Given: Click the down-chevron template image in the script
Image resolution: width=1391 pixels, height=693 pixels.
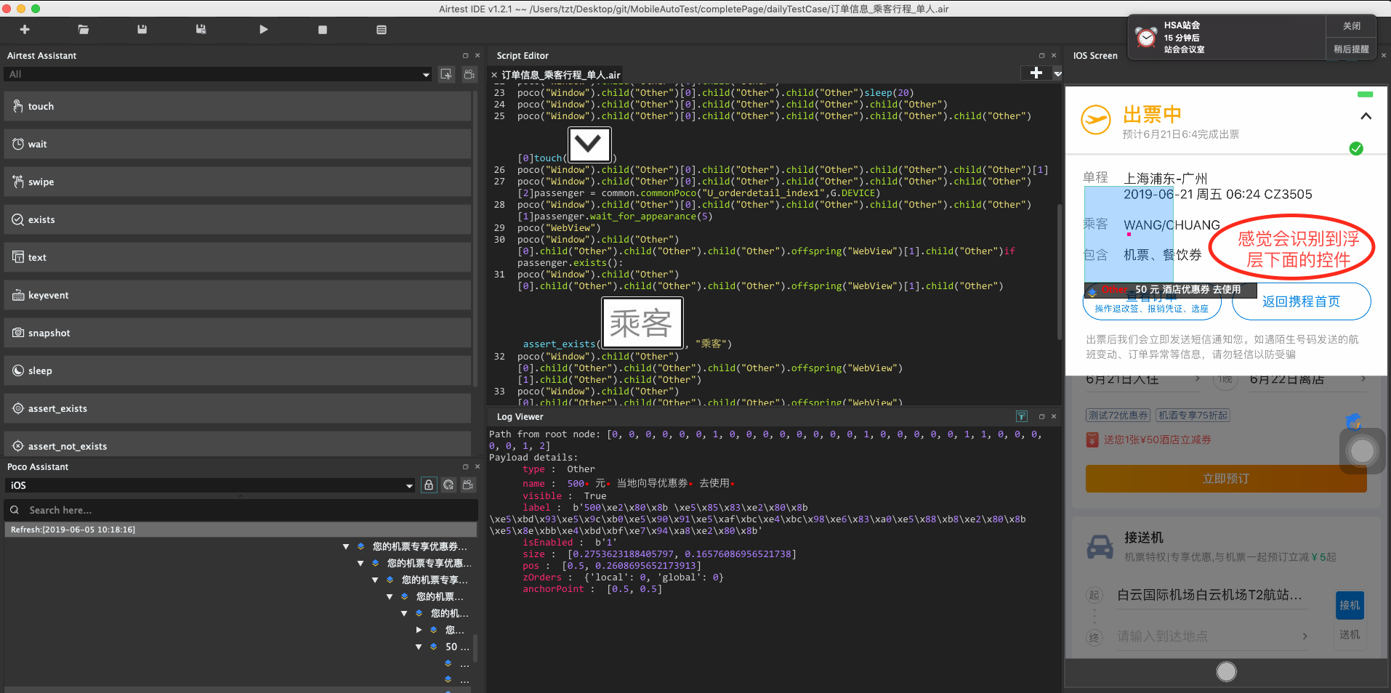Looking at the screenshot, I should (589, 145).
